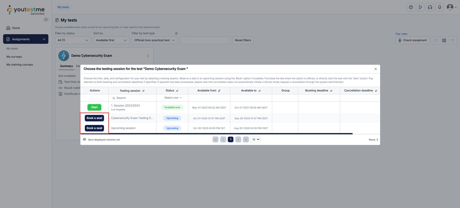Open the rows-per-page dropdown showing 10
460x208 pixels.
click(256, 140)
